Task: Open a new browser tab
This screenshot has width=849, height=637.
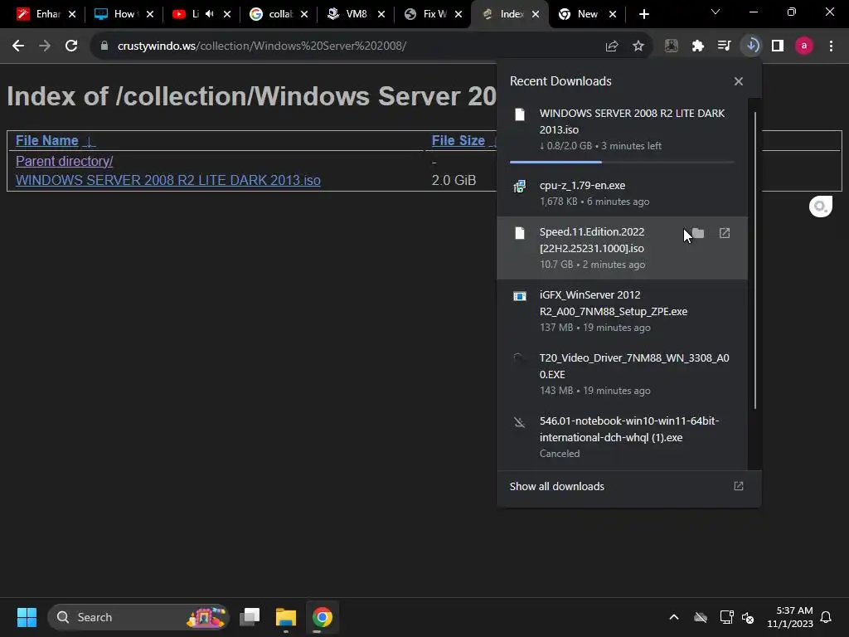Action: pyautogui.click(x=643, y=14)
